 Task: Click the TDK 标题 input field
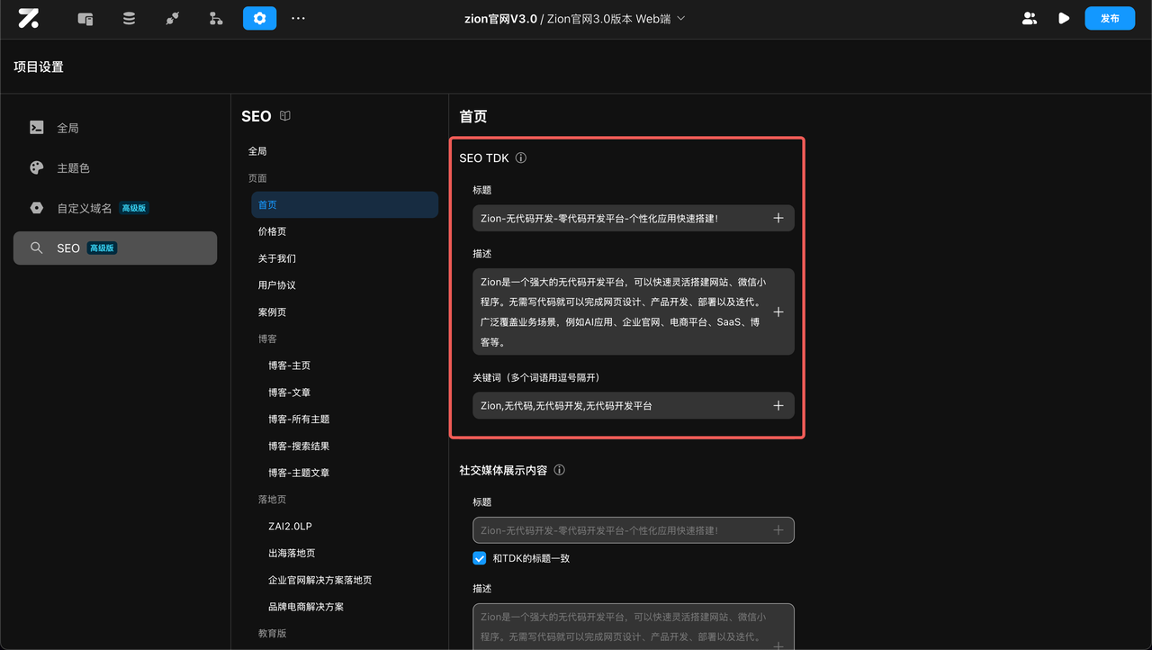coord(634,218)
